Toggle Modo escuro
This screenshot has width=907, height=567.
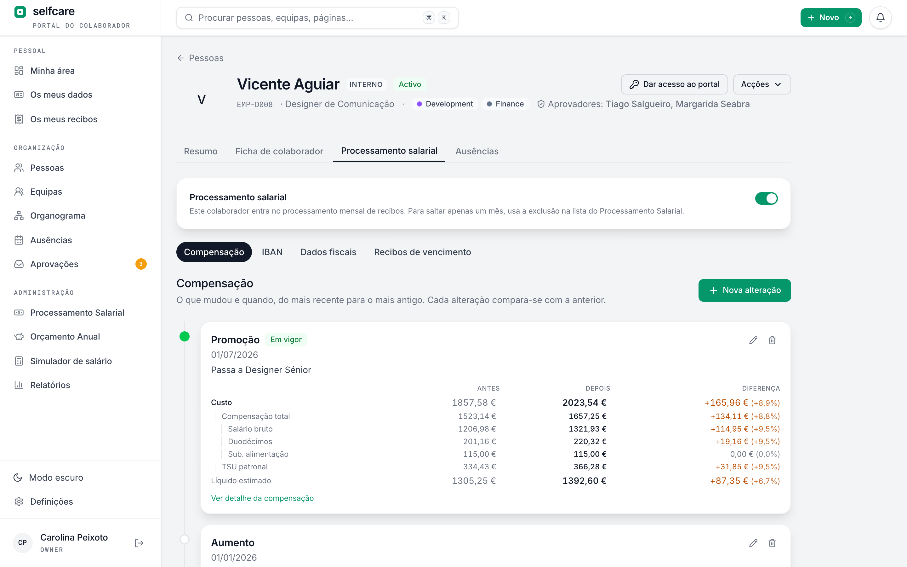point(80,477)
